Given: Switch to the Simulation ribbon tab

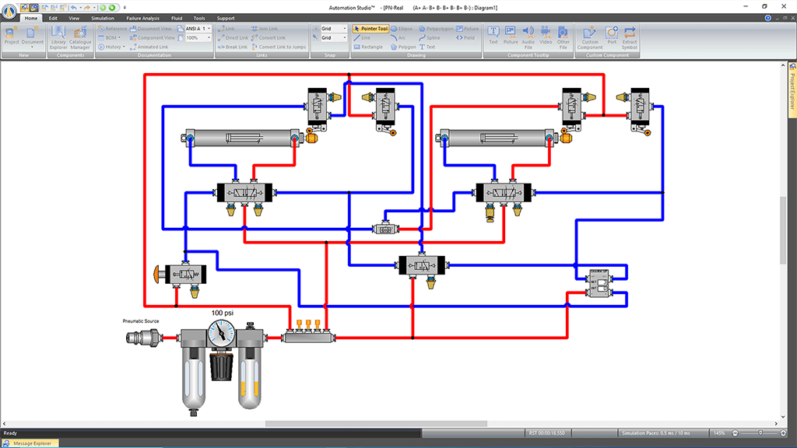Looking at the screenshot, I should [102, 18].
